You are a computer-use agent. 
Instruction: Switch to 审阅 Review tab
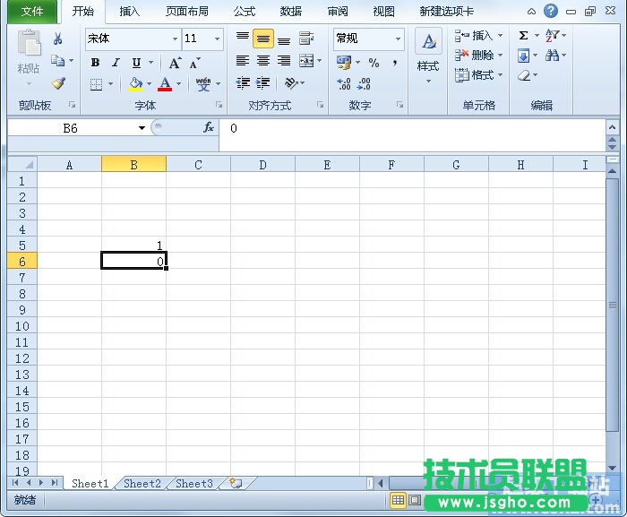click(338, 12)
